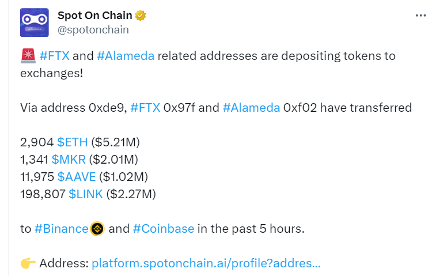Click the #Alameda hashtag before 0xf02
The height and width of the screenshot is (276, 432).
tap(251, 108)
